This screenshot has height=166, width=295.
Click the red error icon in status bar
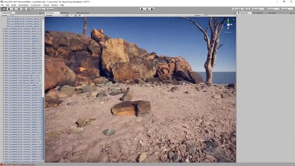point(1,165)
